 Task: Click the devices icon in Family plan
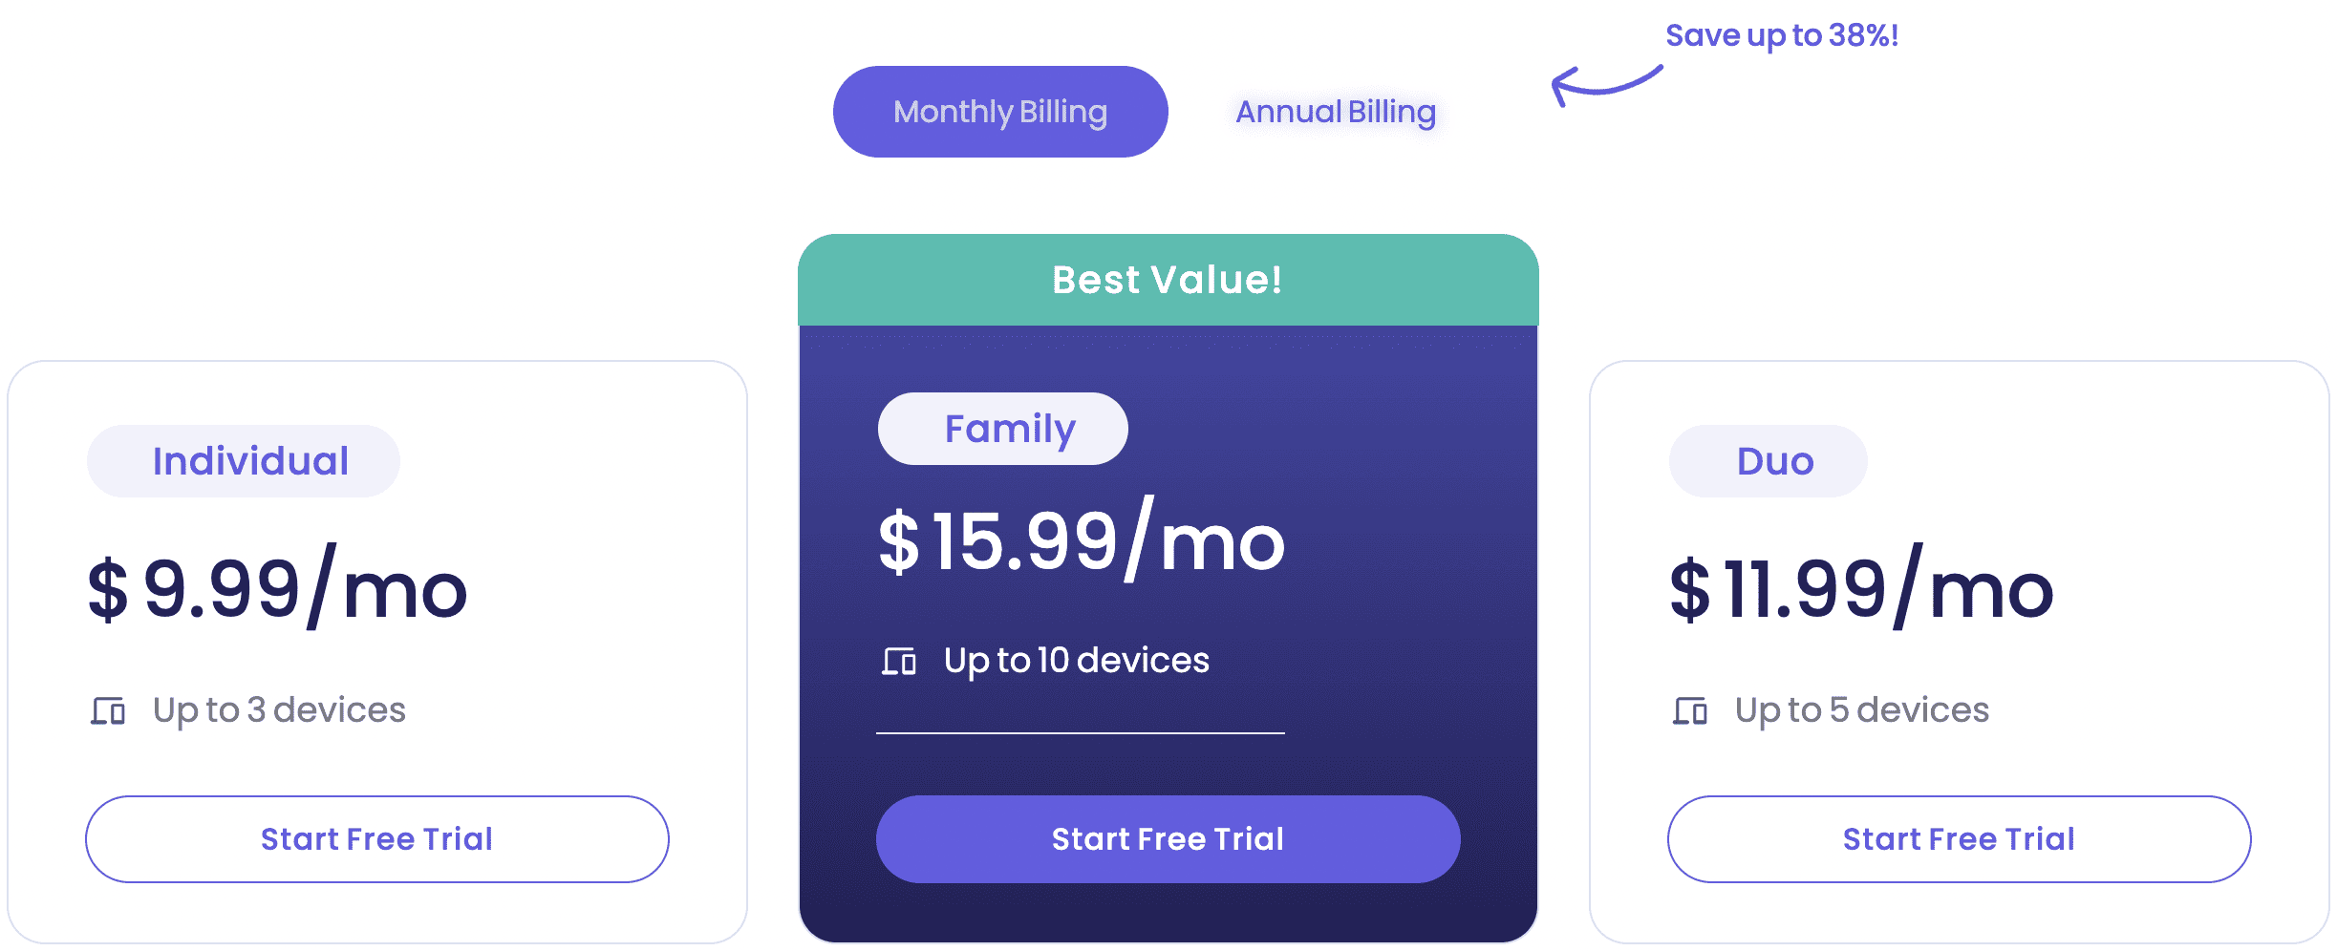tap(899, 661)
